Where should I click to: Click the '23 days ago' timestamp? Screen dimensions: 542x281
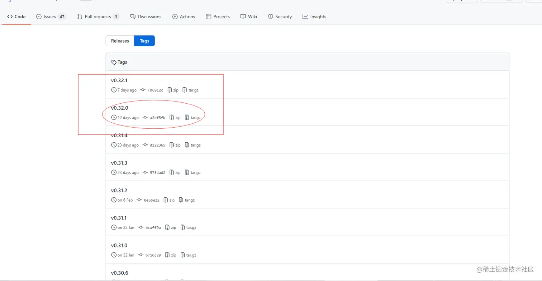(x=128, y=145)
